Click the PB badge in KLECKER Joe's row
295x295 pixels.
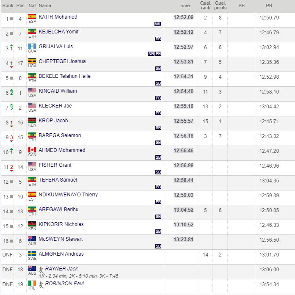(158, 113)
